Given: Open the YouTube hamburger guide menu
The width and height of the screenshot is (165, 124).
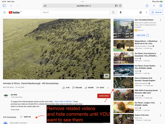Looking at the screenshot, I should coord(4,13).
